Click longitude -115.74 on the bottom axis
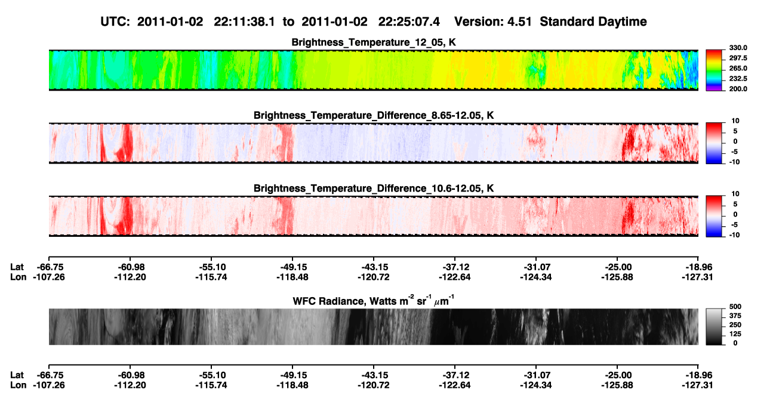This screenshot has width=776, height=398. [211, 385]
